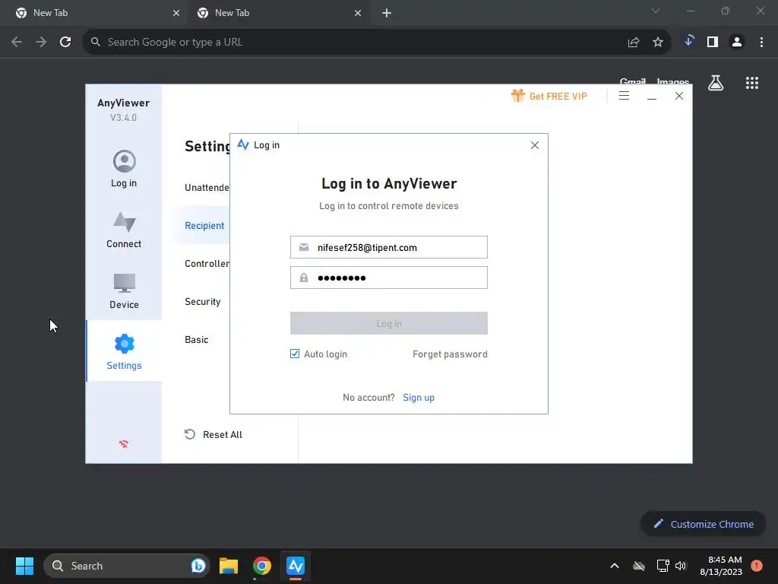Screen dimensions: 778x584
Task: Switch to the first New Tab
Action: pos(94,13)
